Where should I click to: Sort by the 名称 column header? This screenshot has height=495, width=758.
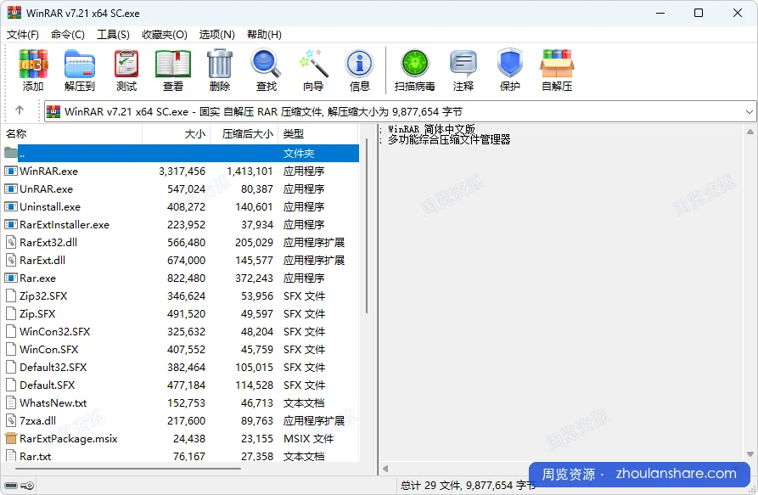[72, 134]
